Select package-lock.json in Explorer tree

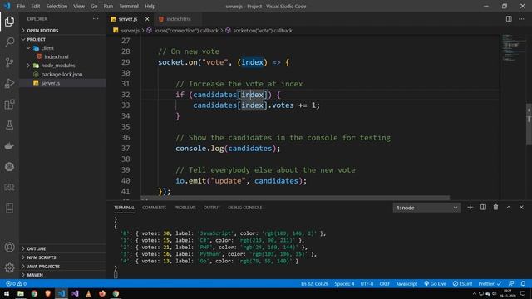click(63, 74)
